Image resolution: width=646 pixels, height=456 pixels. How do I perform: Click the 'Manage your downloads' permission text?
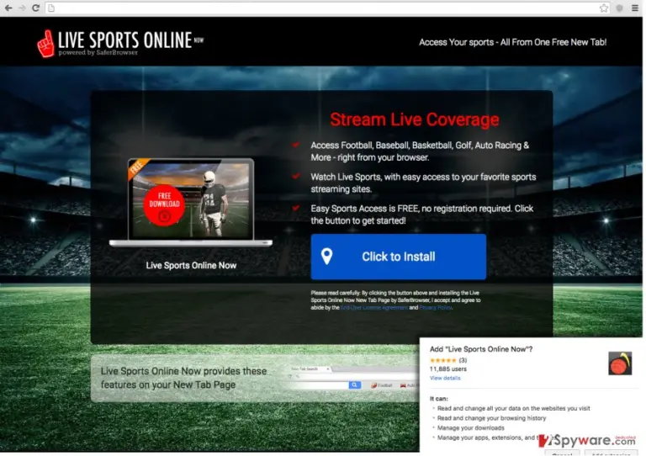[470, 428]
